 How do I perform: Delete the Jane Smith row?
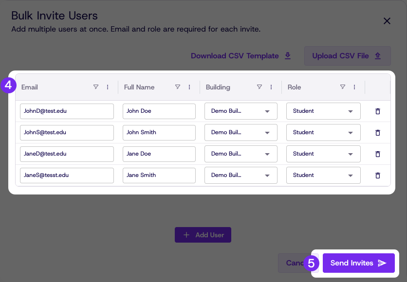[378, 176]
